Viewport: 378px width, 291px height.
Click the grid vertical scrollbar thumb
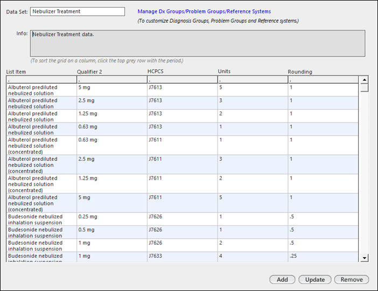point(364,88)
